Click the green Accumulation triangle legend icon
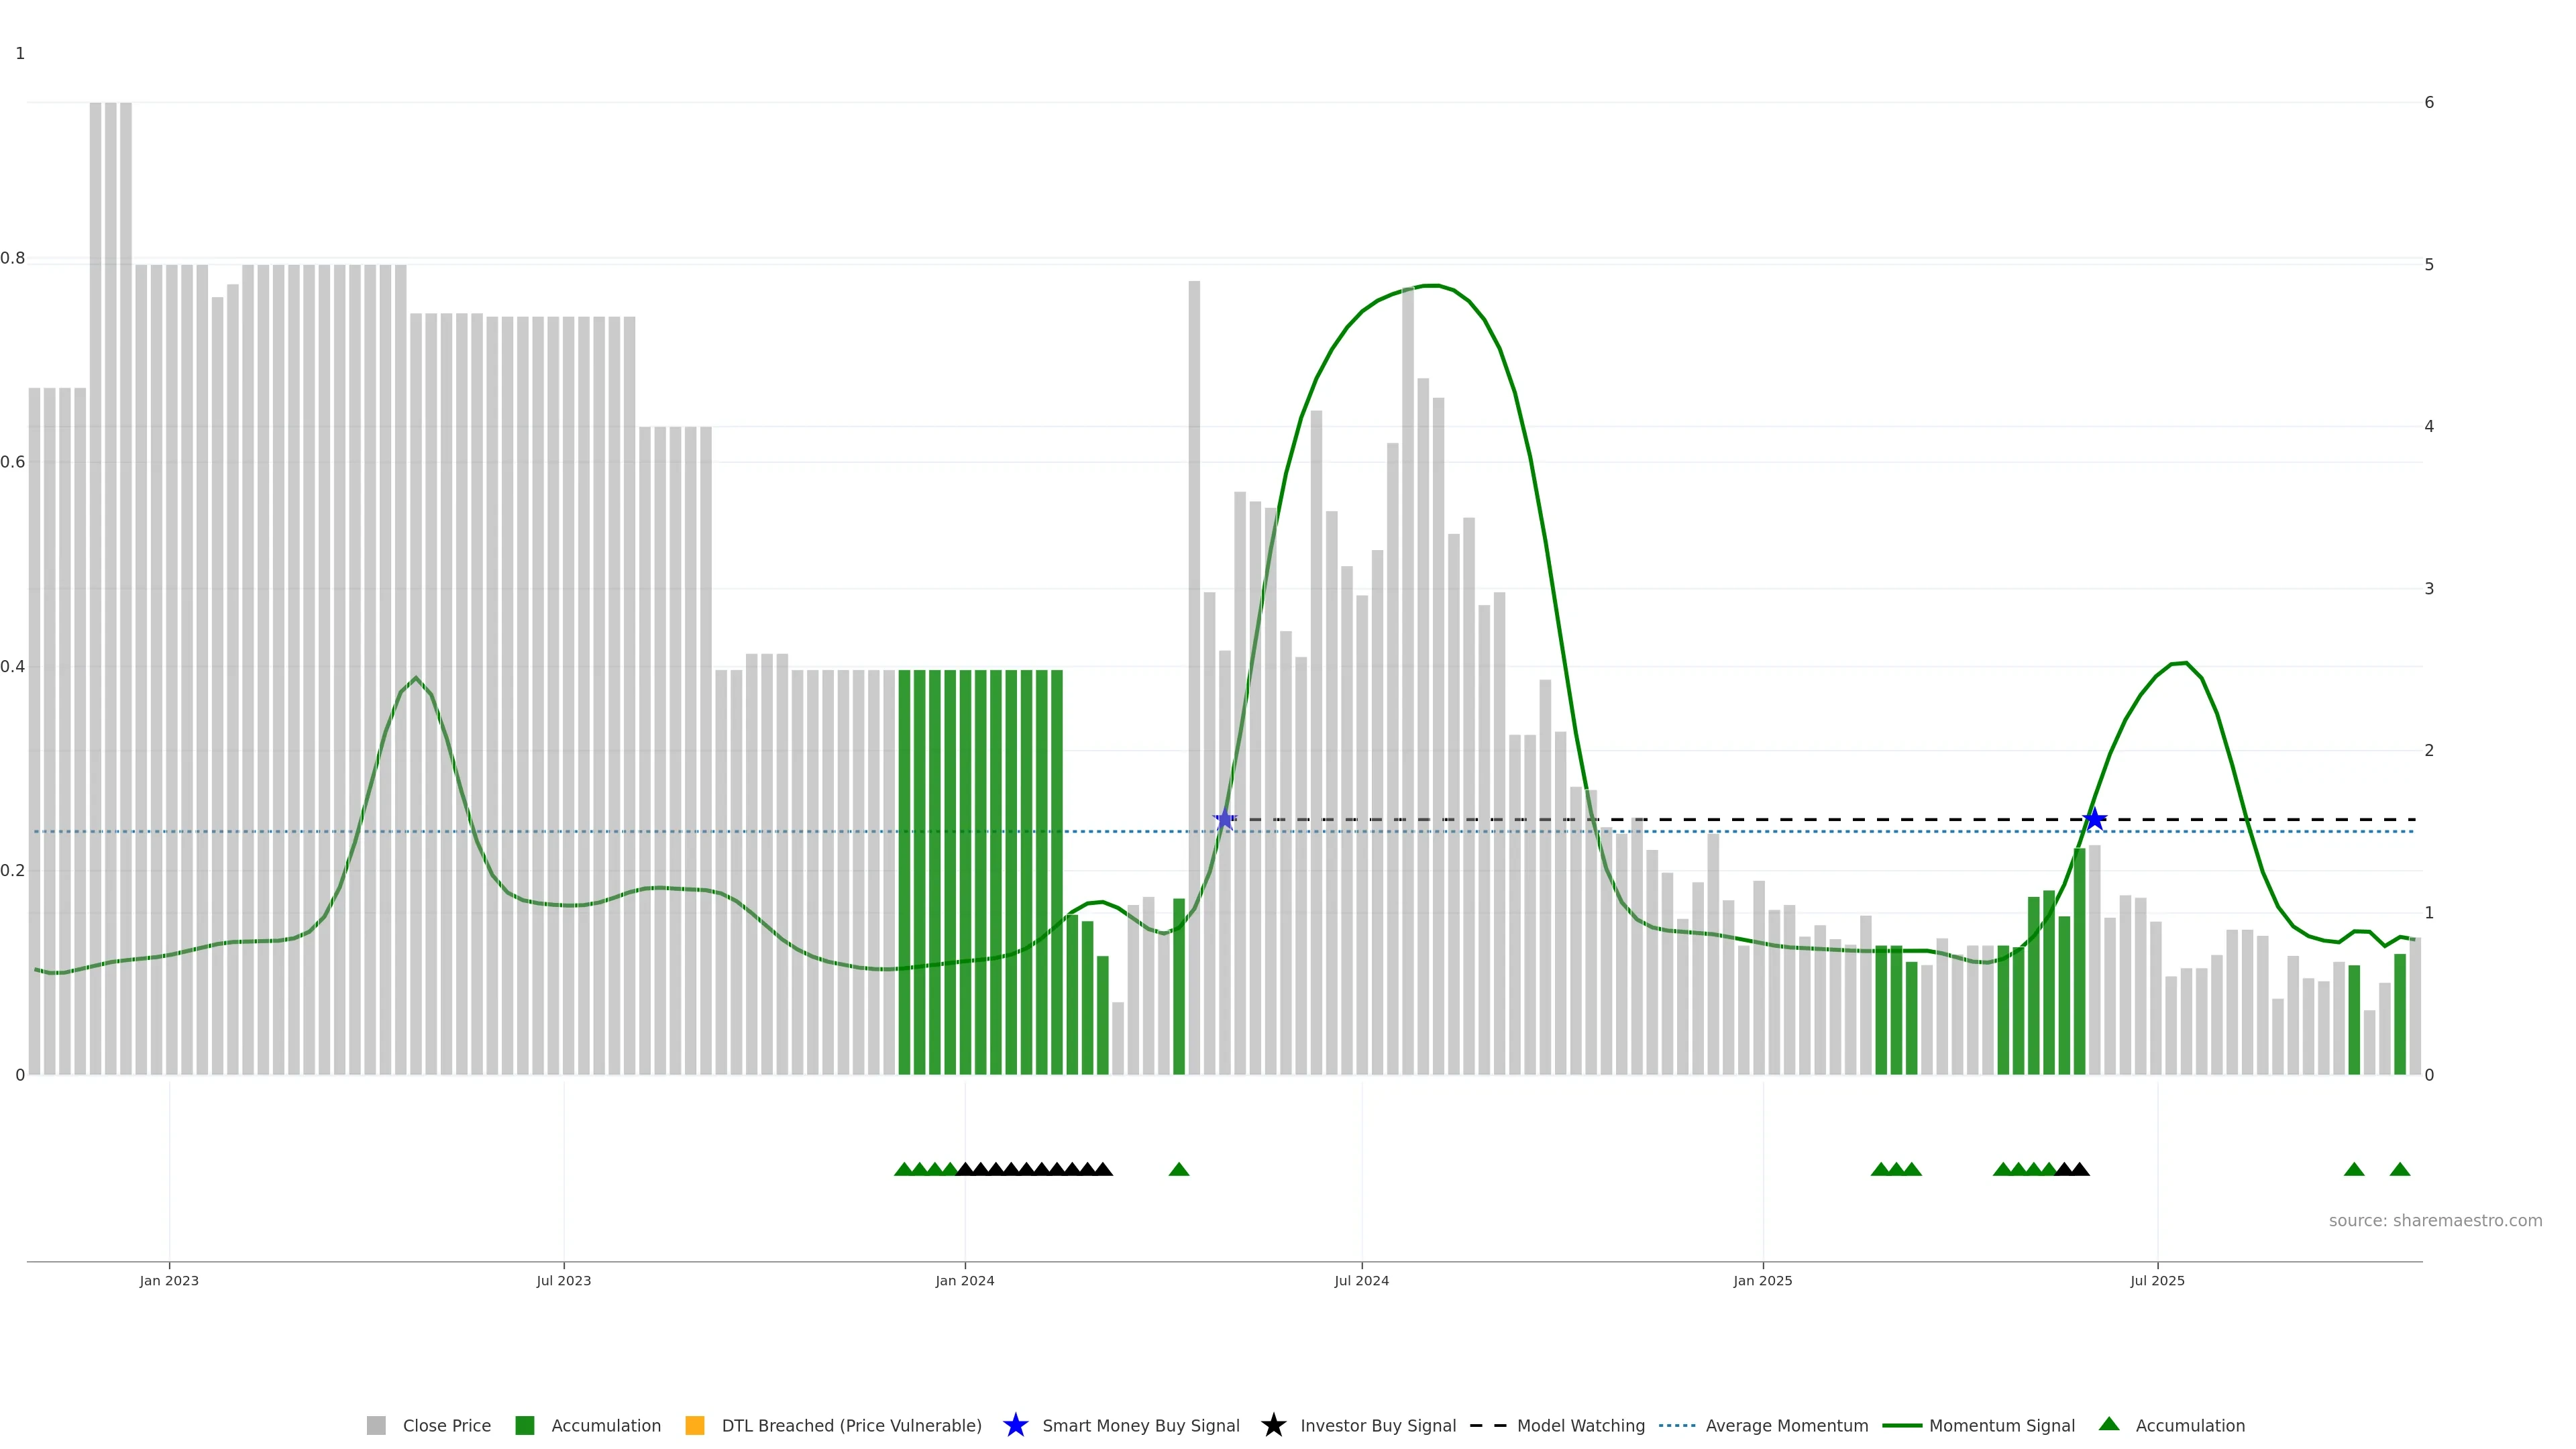Image resolution: width=2576 pixels, height=1449 pixels. 2109,1424
